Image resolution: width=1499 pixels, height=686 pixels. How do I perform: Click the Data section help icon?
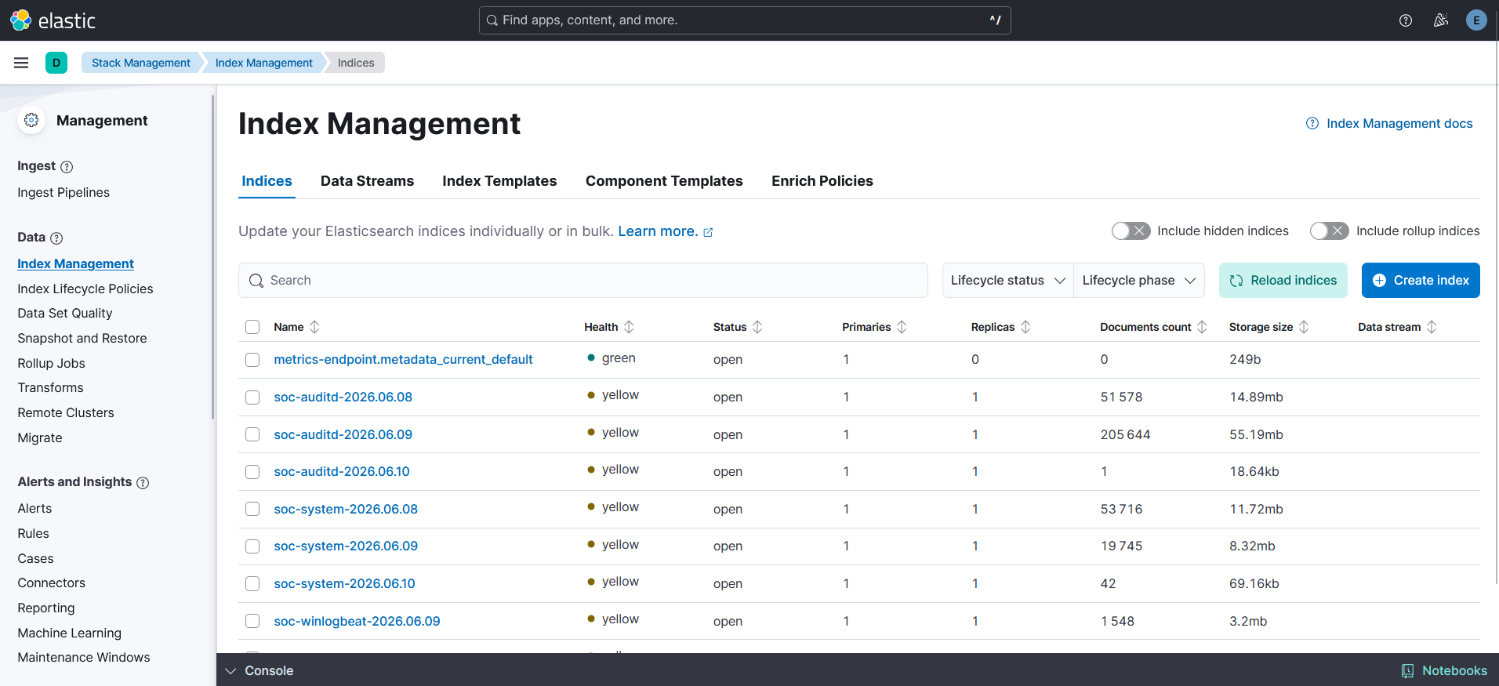tap(56, 238)
